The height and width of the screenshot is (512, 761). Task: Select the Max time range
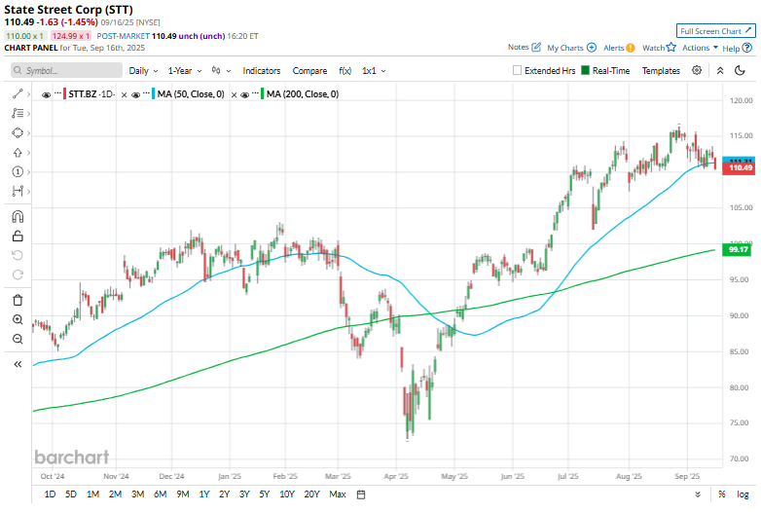click(x=338, y=494)
